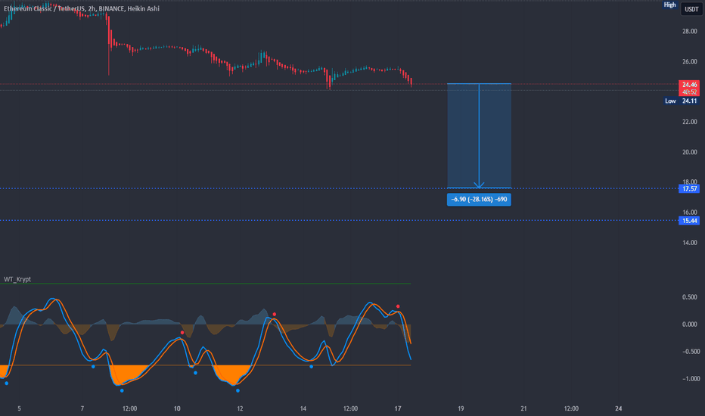Viewport: 705px width, 416px height.
Task: Click the 12:00 label between 7 and 10
Action: [x=129, y=408]
